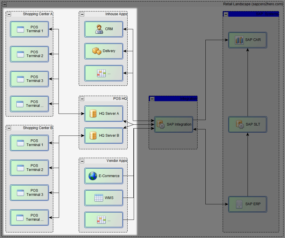Collapse the Integration group
Viewport: 285px width, 238px height.
[x=152, y=99]
